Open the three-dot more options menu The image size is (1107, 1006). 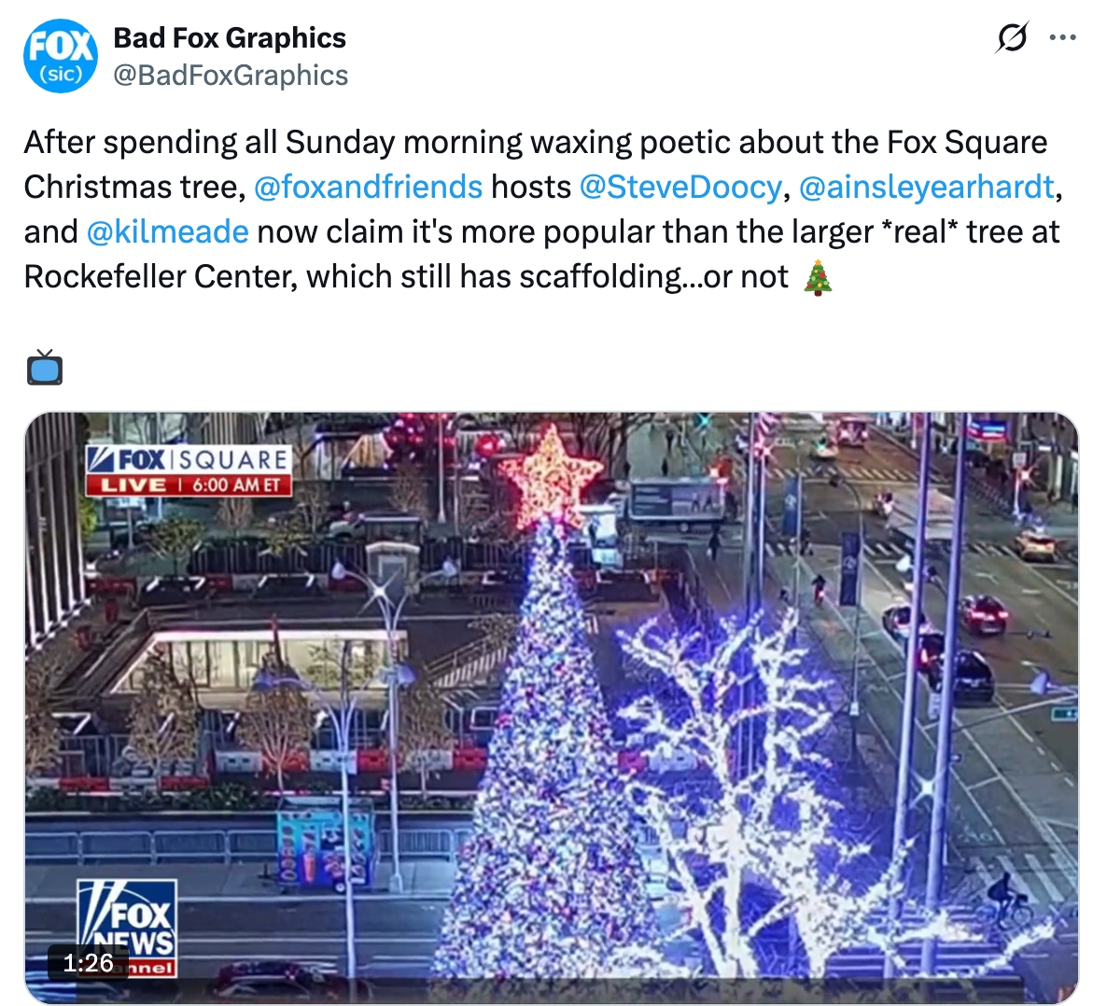coord(1062,37)
